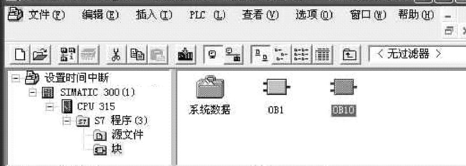466x166 pixels.
Task: Open project using the folder toolbar icon
Action: (40, 55)
